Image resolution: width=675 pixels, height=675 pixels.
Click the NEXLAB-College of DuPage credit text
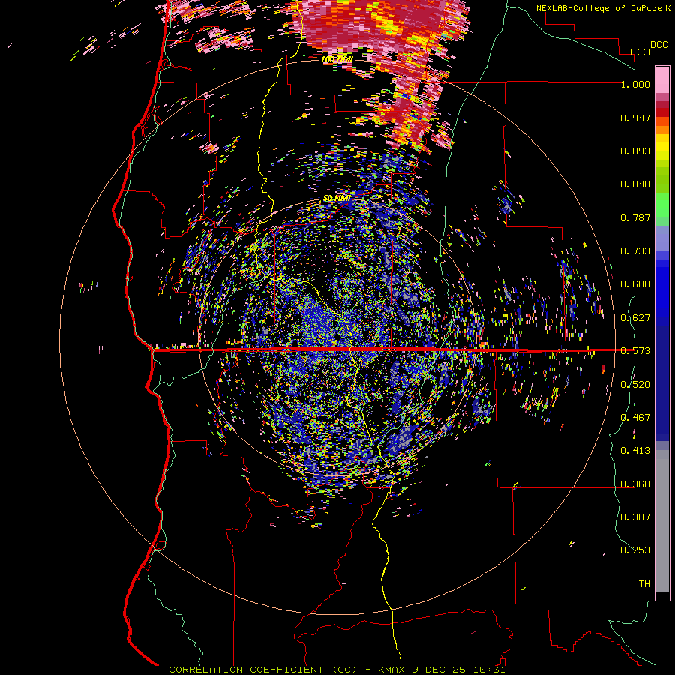pyautogui.click(x=600, y=8)
